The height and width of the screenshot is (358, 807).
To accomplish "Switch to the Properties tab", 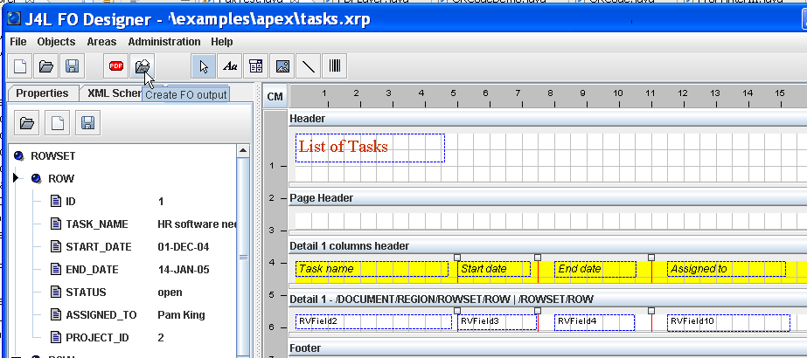I will pyautogui.click(x=43, y=93).
